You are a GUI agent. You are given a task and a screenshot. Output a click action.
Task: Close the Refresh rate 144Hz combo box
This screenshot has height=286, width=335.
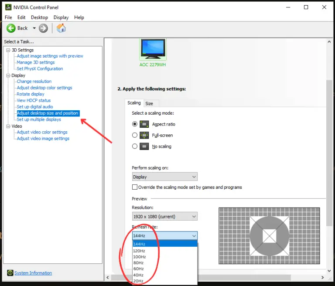pos(165,236)
